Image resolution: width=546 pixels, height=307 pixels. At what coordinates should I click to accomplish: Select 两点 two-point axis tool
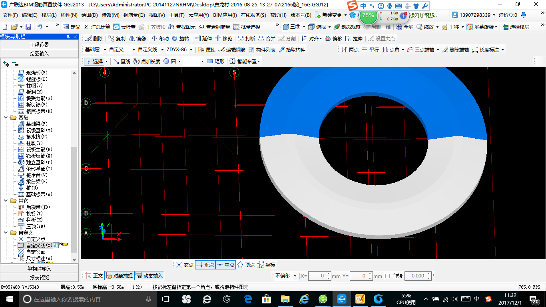click(x=350, y=50)
